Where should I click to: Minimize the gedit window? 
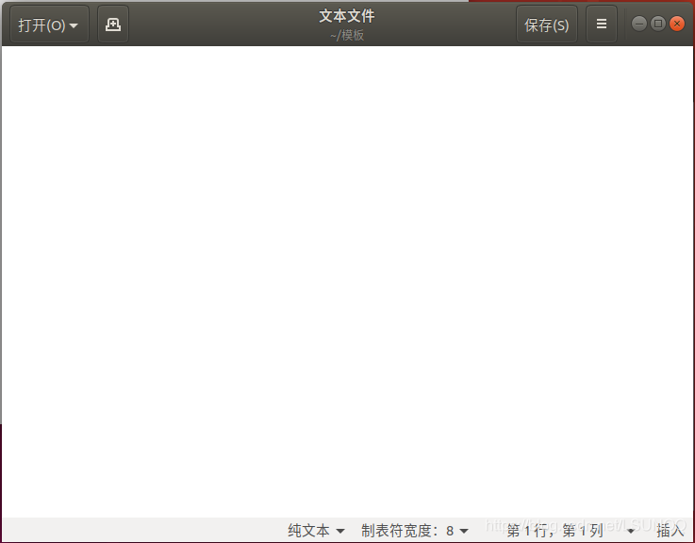[x=638, y=24]
